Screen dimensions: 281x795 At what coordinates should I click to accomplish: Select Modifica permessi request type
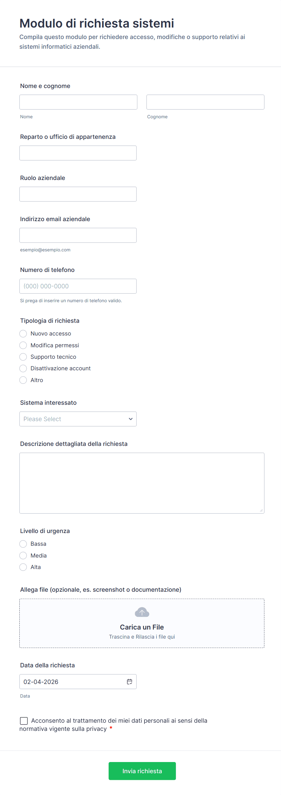23,345
